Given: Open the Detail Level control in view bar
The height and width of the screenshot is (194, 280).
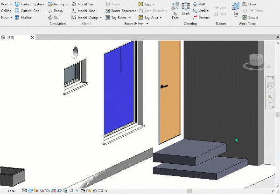Looking at the screenshot, I should 24,191.
